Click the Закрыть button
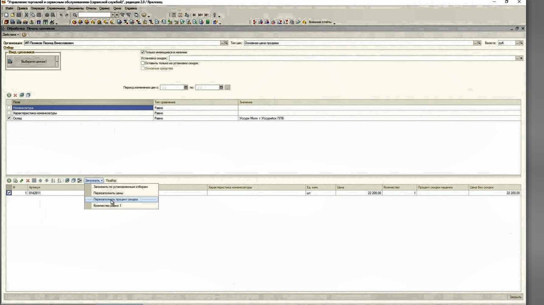The height and width of the screenshot is (305, 544). [x=515, y=297]
